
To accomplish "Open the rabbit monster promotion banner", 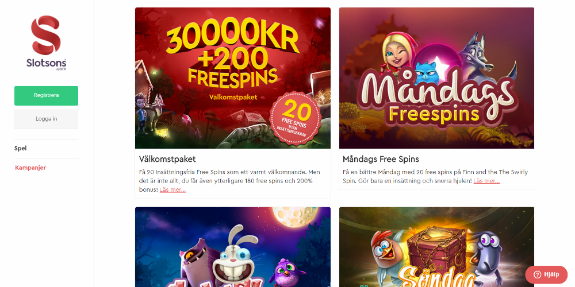I will coord(233,247).
